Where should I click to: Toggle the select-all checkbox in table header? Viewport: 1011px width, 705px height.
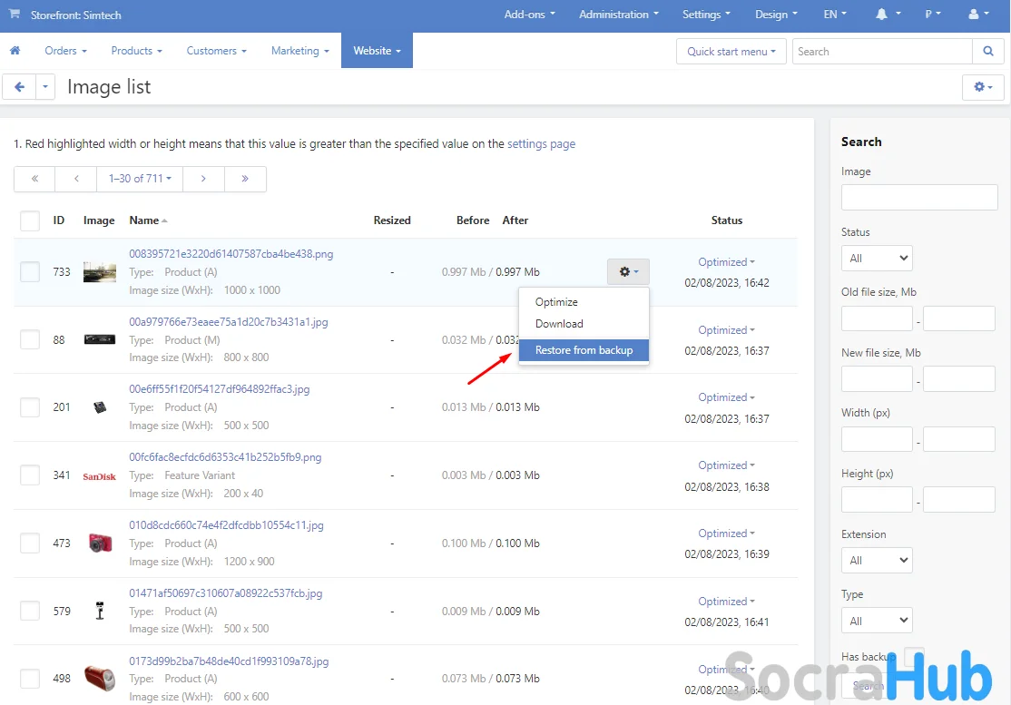click(x=30, y=220)
